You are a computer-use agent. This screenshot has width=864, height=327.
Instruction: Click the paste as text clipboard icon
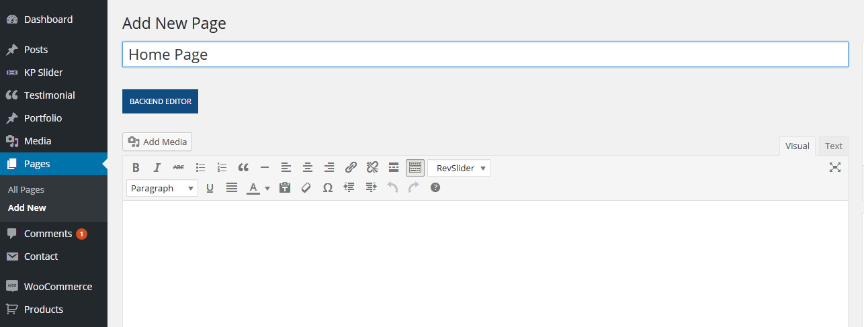pyautogui.click(x=285, y=188)
